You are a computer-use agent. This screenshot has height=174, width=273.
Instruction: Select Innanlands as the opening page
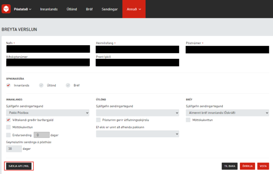(8, 85)
